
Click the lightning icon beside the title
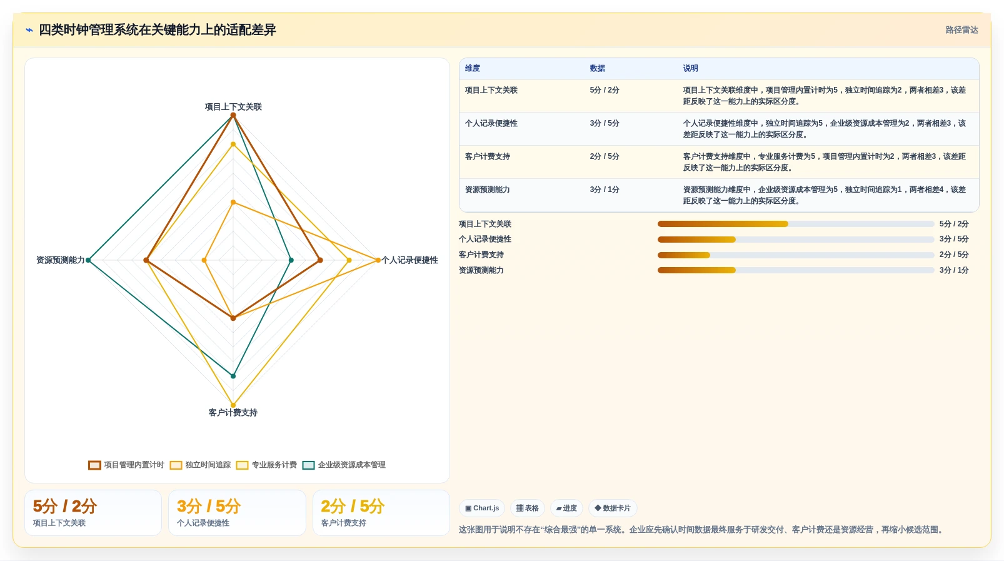pos(29,30)
